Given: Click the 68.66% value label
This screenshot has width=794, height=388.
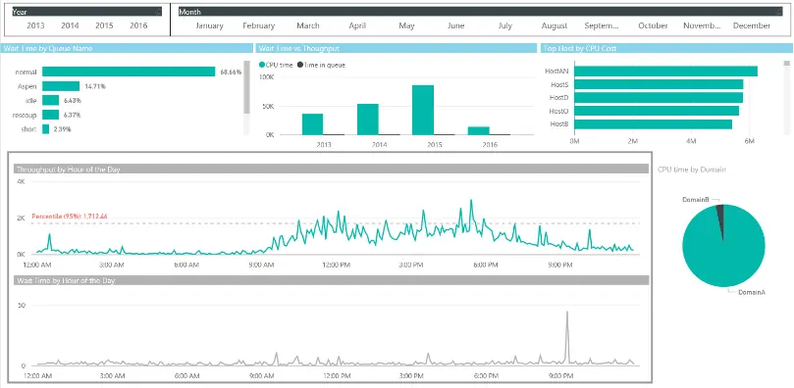Looking at the screenshot, I should click(231, 73).
